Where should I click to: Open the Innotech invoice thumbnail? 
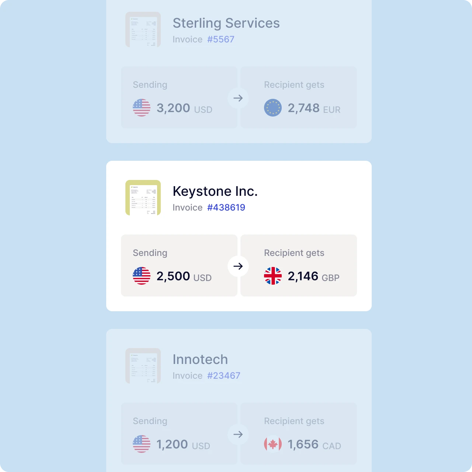point(143,366)
